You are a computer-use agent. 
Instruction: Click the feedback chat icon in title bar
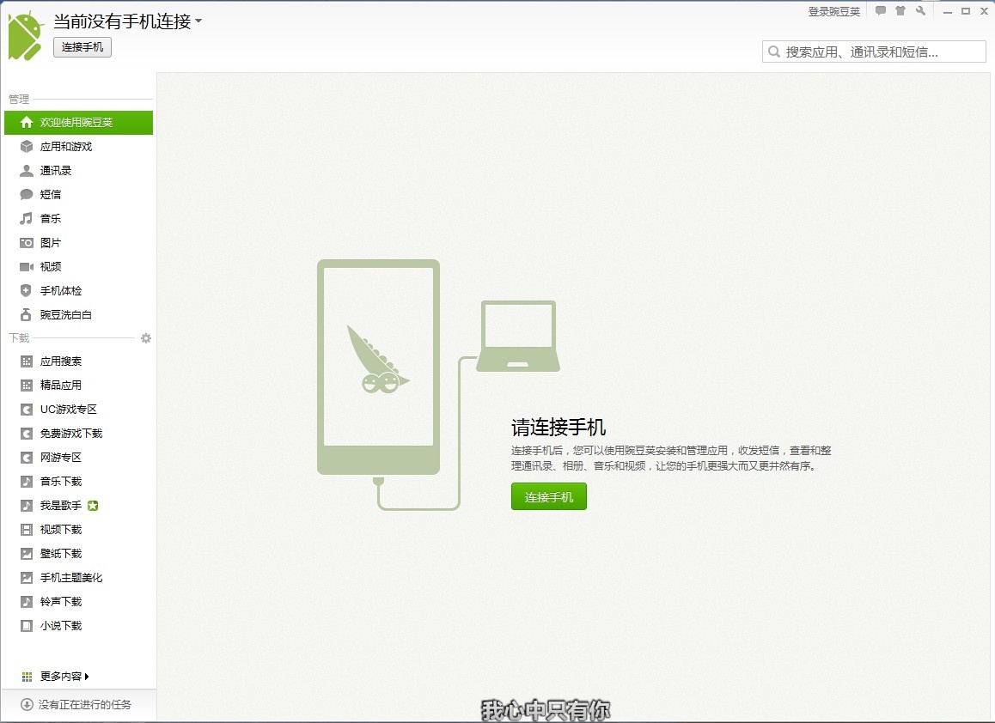[880, 11]
